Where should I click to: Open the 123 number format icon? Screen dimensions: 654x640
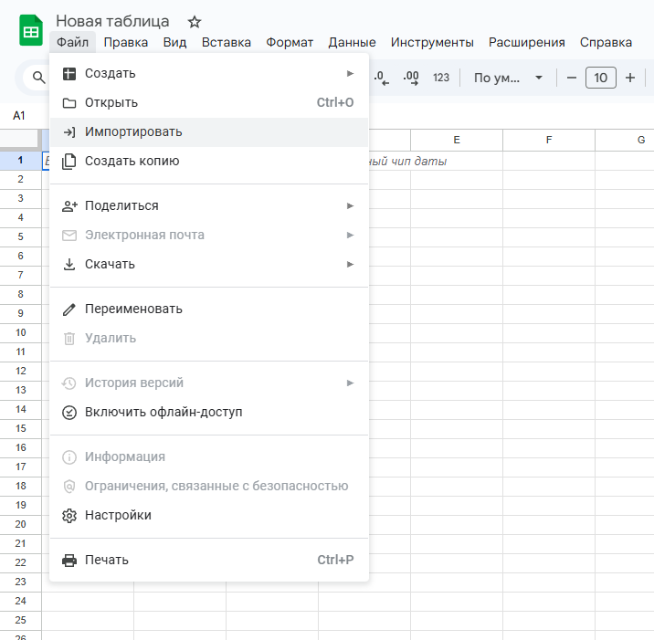tap(441, 78)
